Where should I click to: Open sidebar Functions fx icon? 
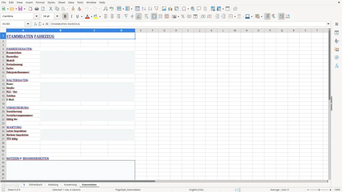pyautogui.click(x=337, y=66)
